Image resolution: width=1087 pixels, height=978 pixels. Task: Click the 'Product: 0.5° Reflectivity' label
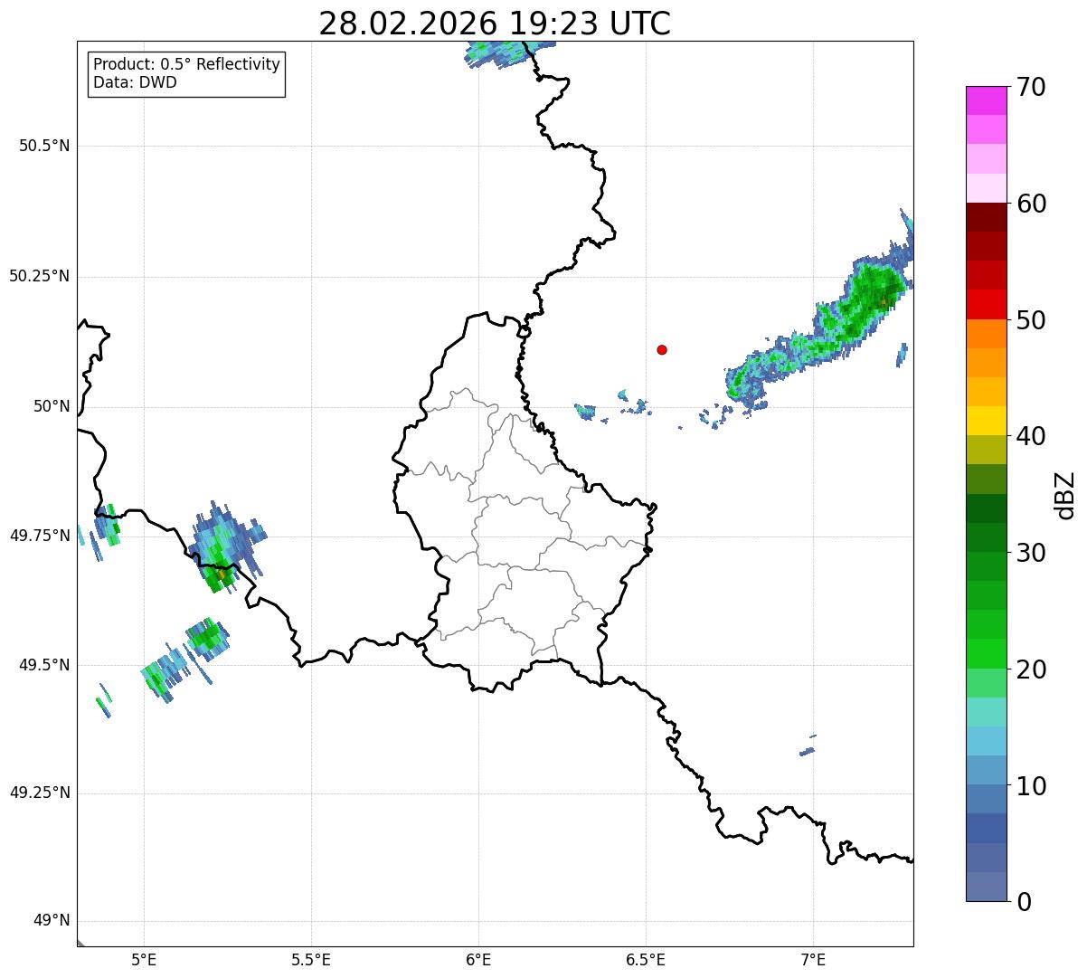pyautogui.click(x=186, y=64)
